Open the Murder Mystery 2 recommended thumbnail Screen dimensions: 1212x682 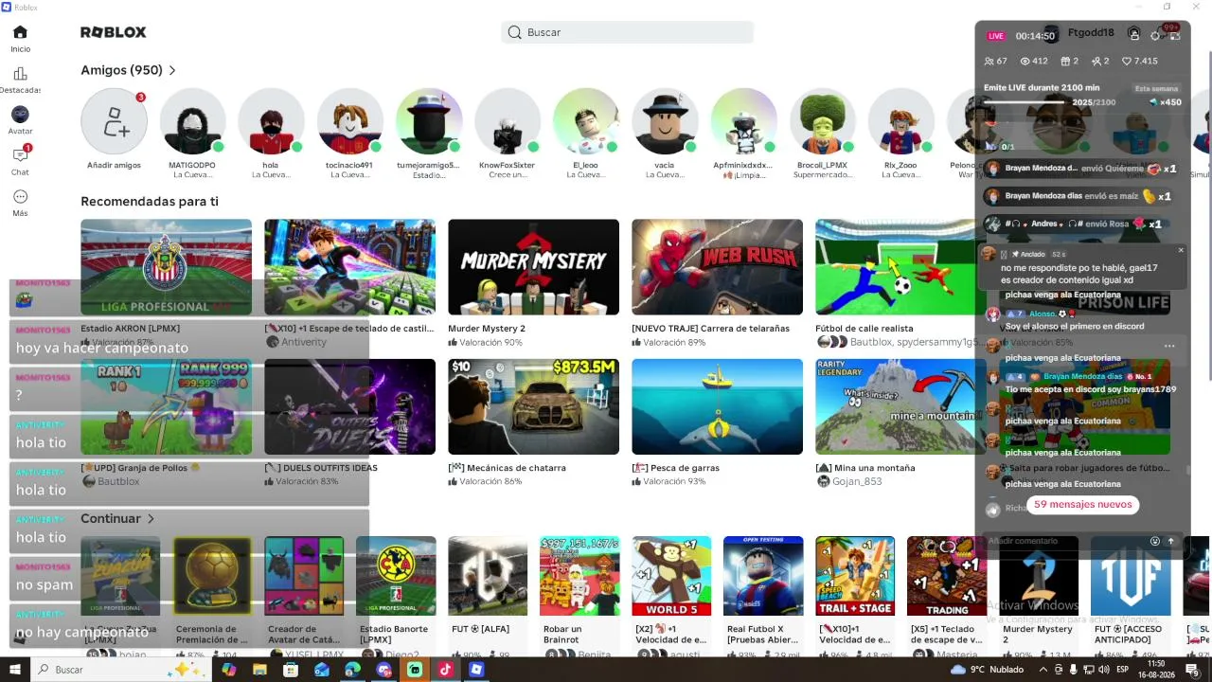(533, 267)
